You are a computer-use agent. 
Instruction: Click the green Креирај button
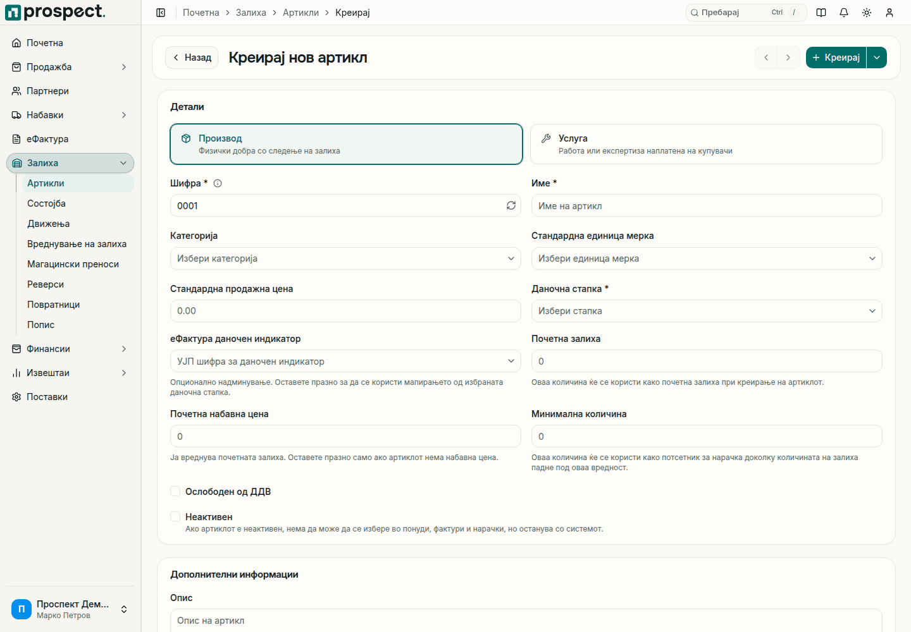[x=836, y=58]
